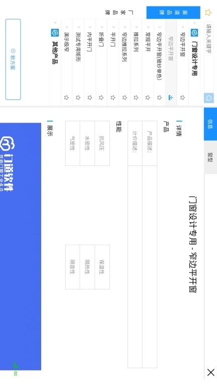Close the product detail panel
The image size is (217, 386).
(211, 372)
